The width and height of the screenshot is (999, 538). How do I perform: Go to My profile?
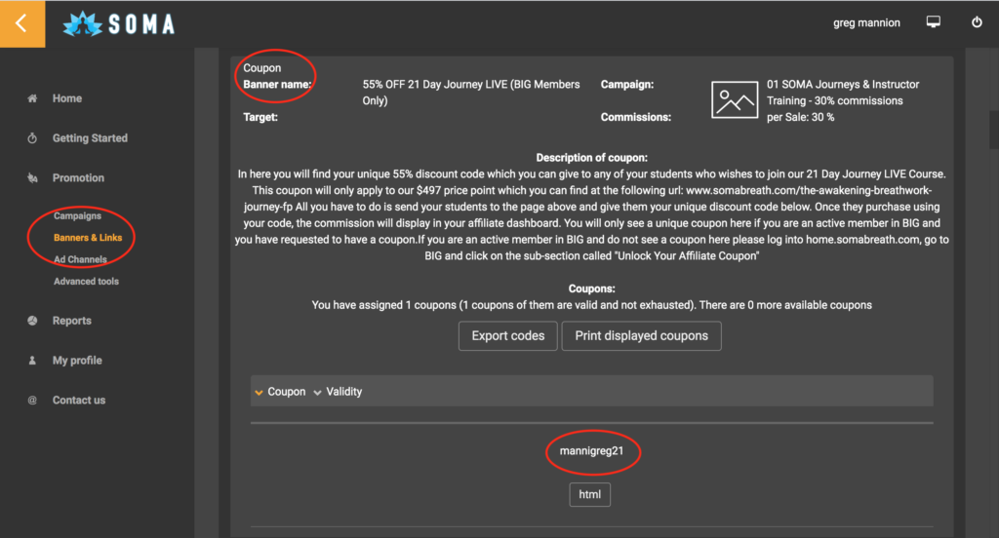click(x=77, y=361)
